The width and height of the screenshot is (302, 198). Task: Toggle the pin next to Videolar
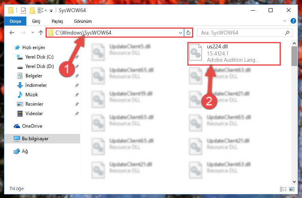pos(77,114)
